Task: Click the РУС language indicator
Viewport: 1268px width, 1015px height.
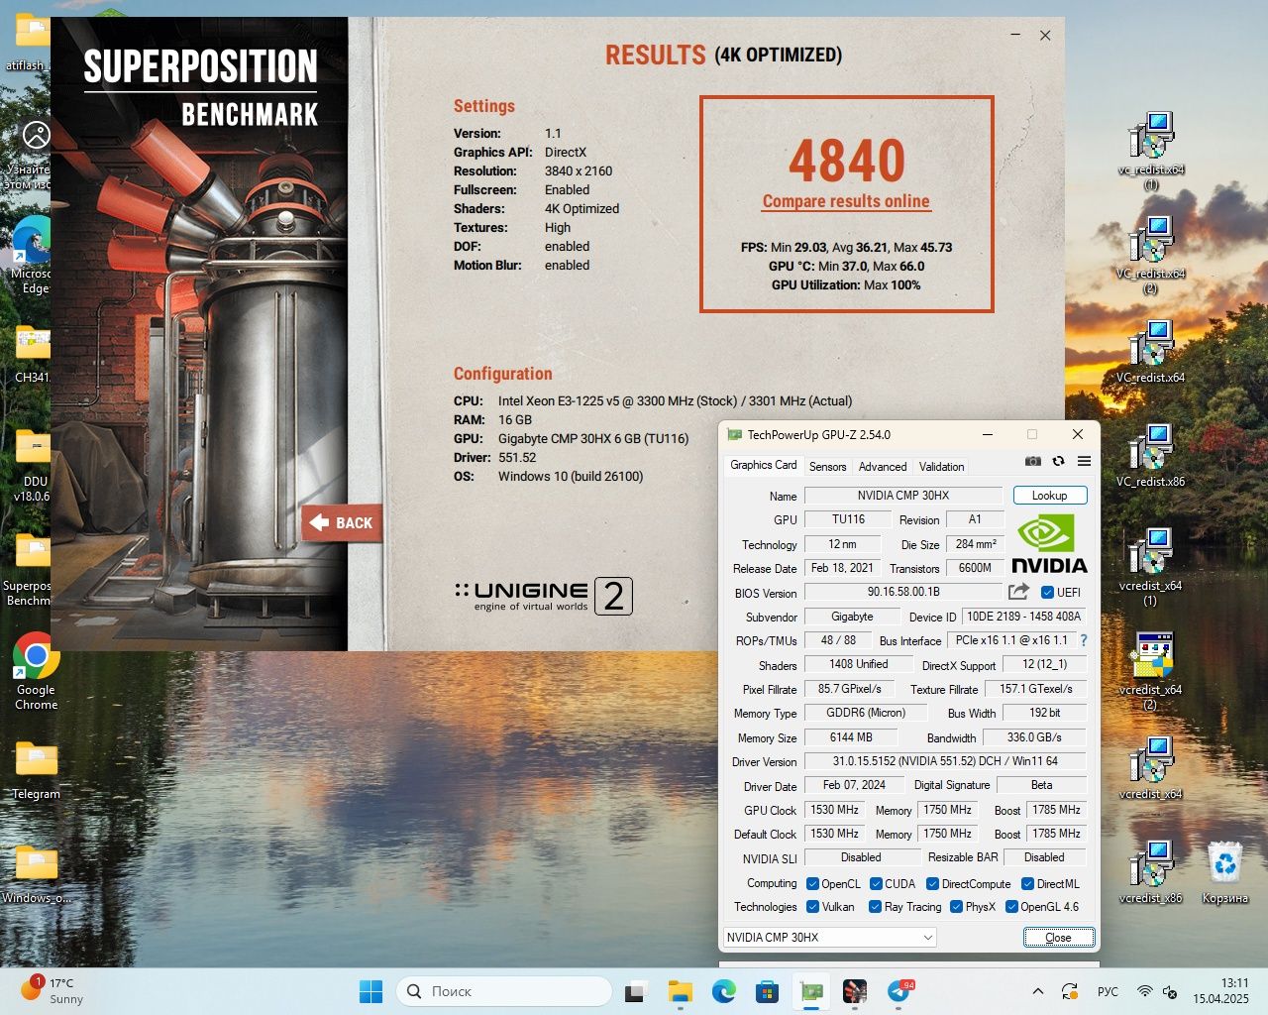Action: tap(1108, 991)
